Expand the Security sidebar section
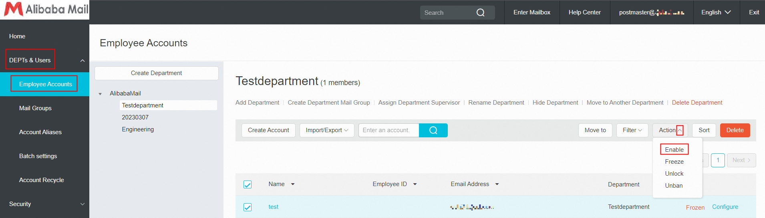Image resolution: width=765 pixels, height=218 pixels. [x=83, y=204]
